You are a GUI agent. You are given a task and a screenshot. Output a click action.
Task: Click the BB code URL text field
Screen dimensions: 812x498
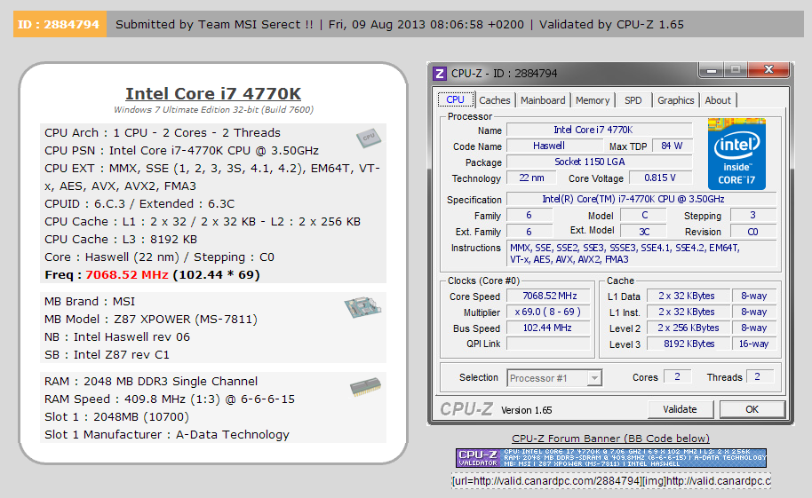[611, 481]
